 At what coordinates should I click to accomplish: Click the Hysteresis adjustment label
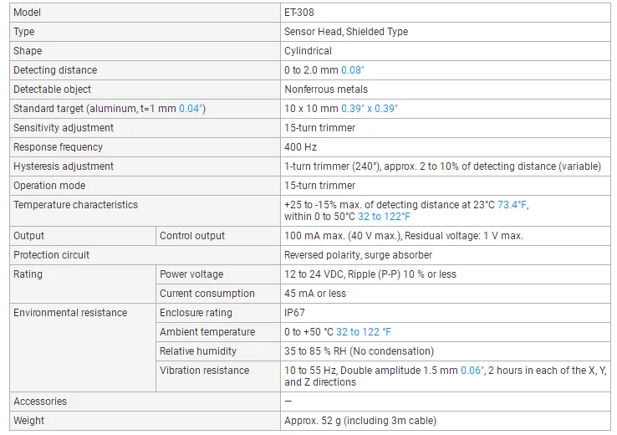click(64, 166)
